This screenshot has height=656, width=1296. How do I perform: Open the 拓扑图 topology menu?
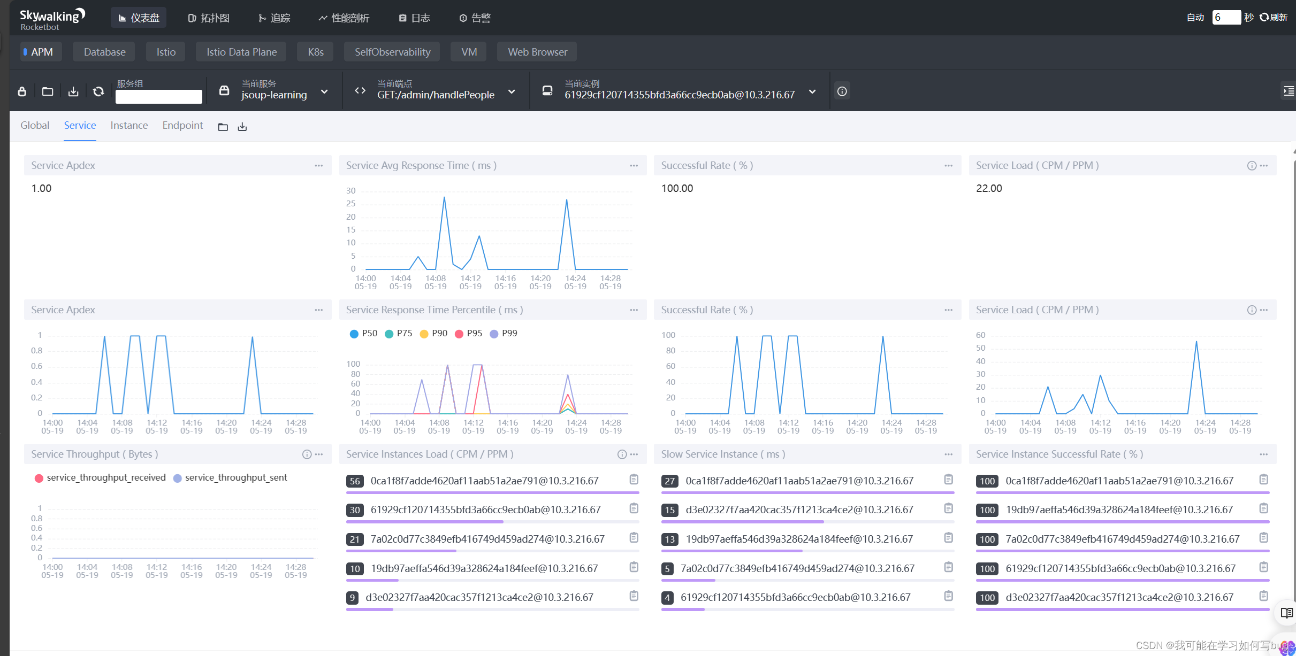(x=209, y=18)
